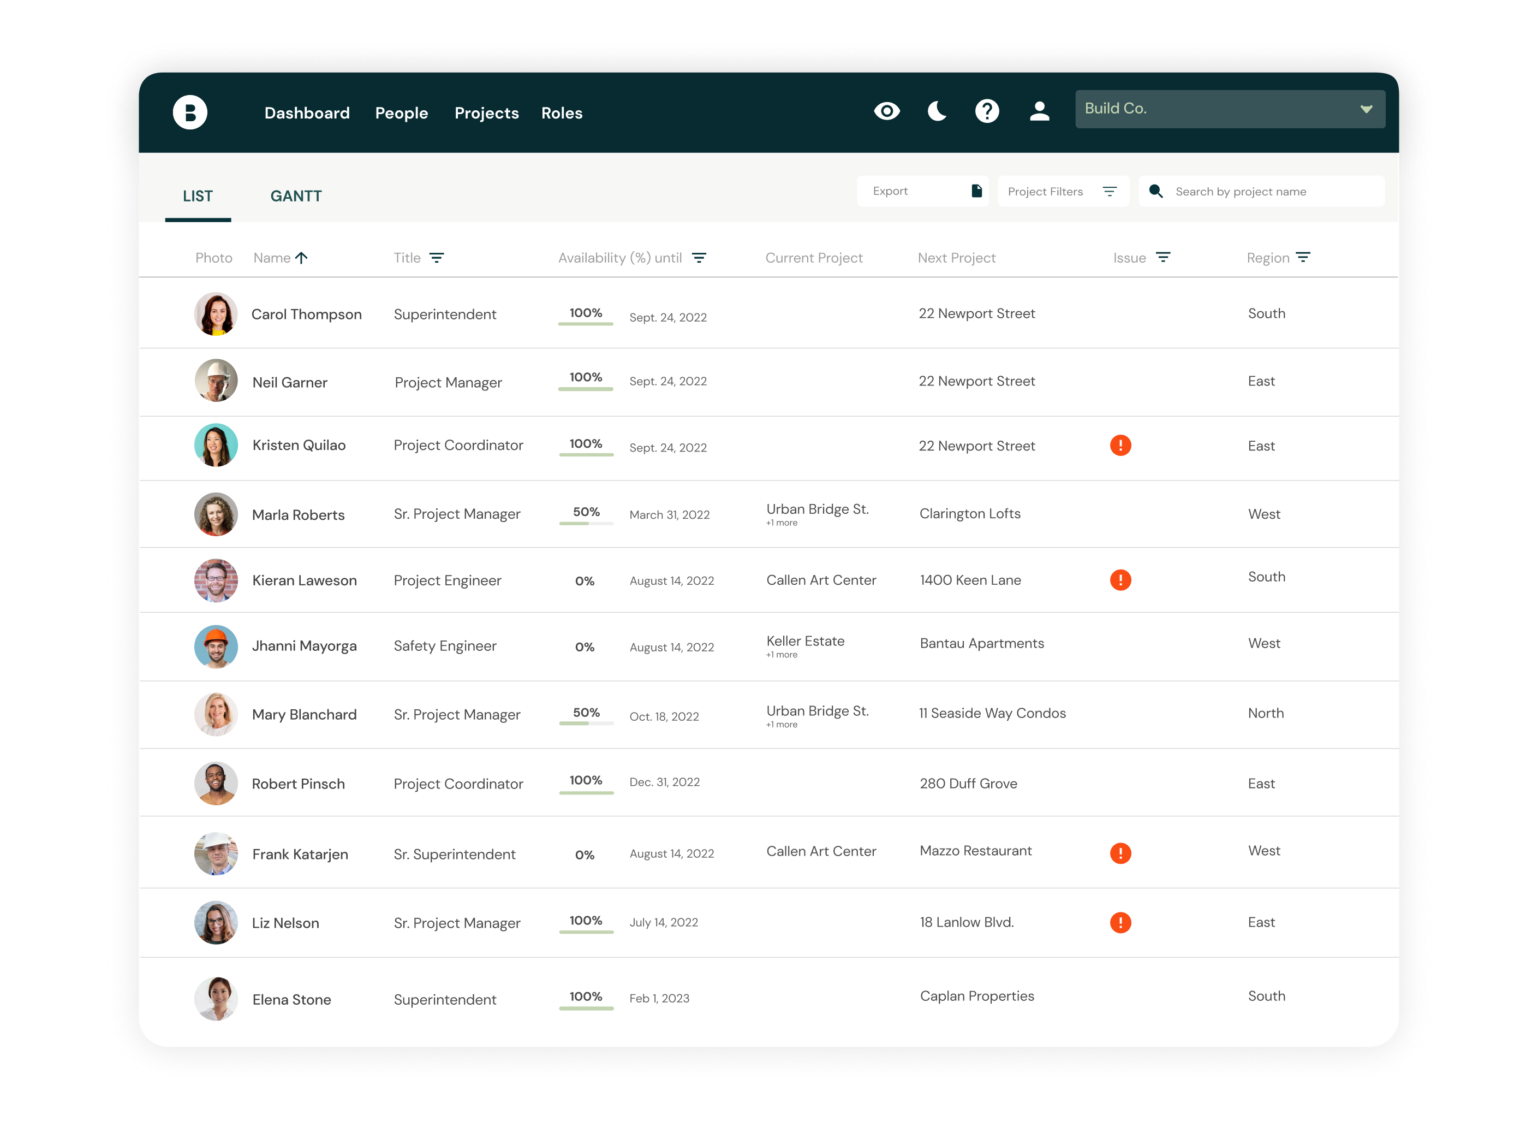This screenshot has height=1121, width=1538.
Task: Open the "+1 more" link under Keller Estate
Action: pos(782,655)
